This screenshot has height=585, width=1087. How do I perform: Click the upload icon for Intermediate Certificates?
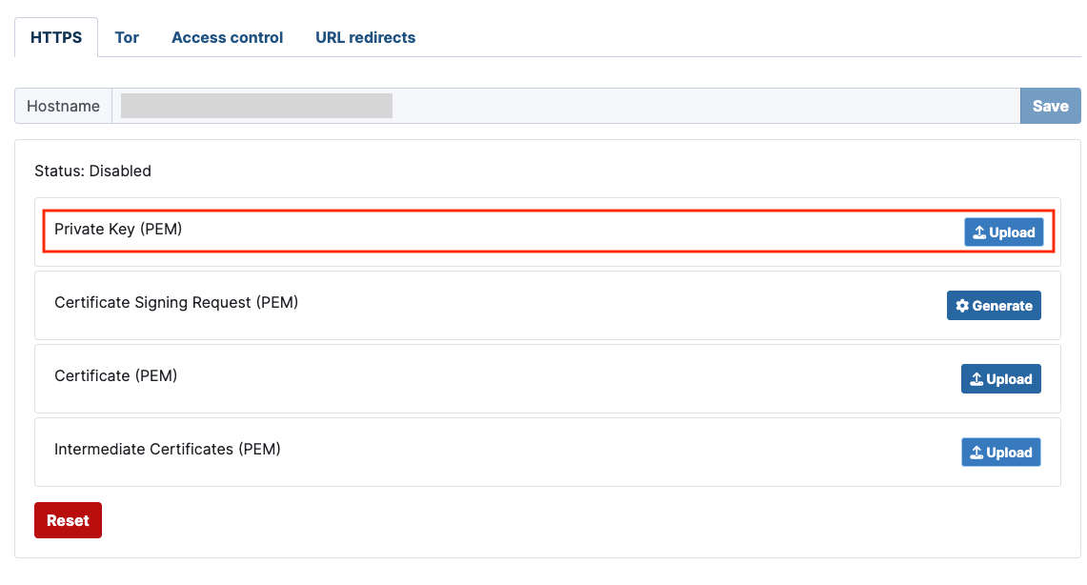pos(975,452)
